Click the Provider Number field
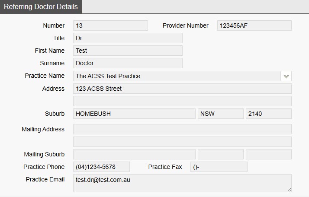The width and height of the screenshot is (309, 197). 254,25
